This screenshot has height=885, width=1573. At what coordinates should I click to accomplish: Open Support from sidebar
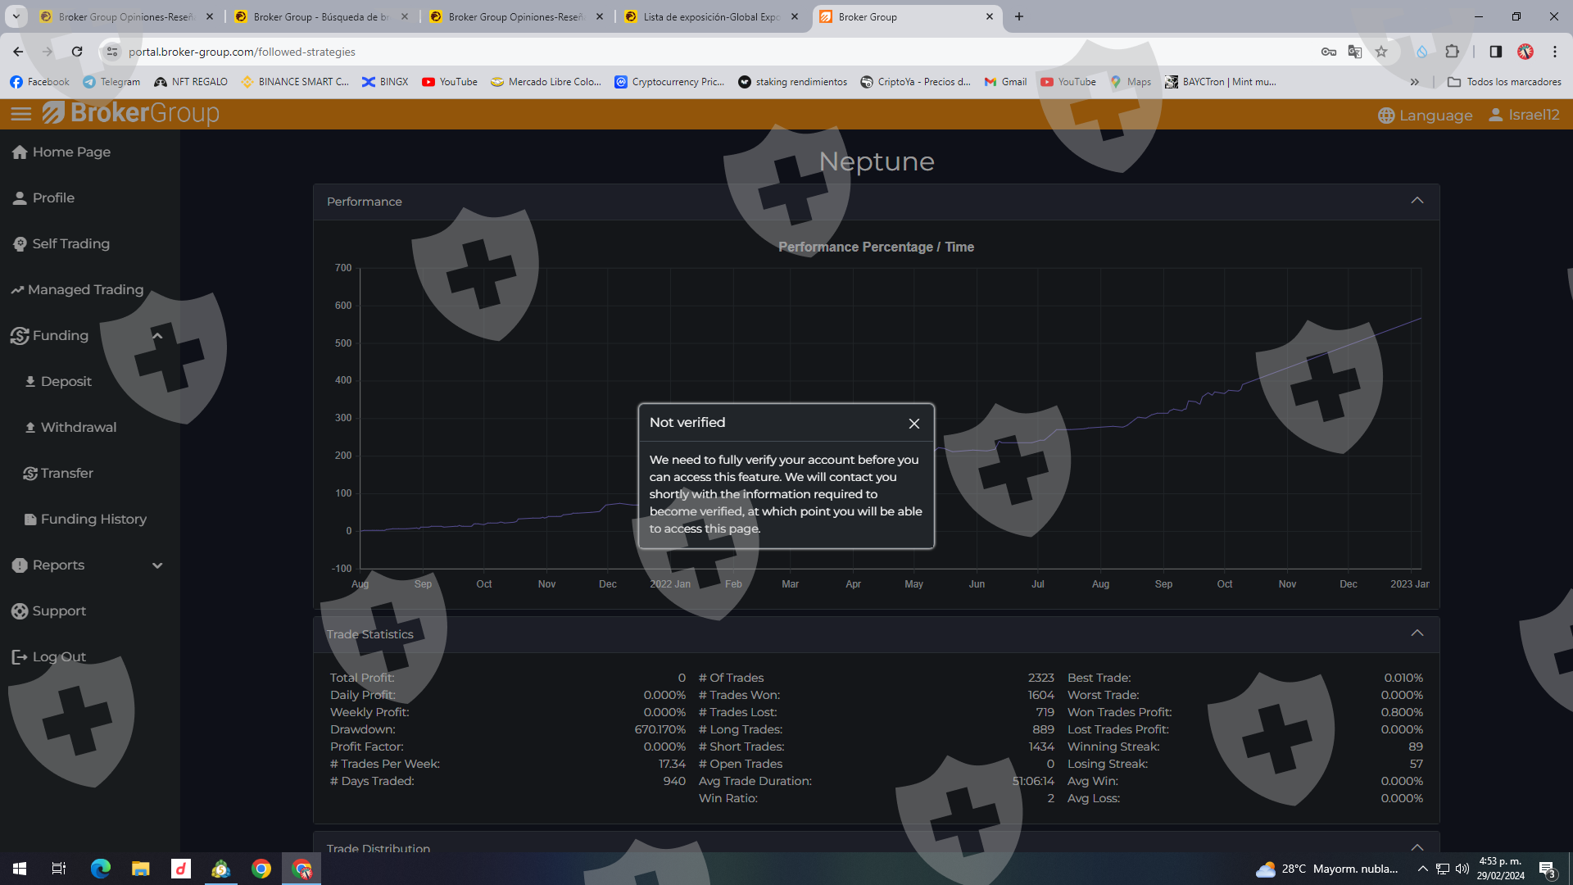[58, 611]
